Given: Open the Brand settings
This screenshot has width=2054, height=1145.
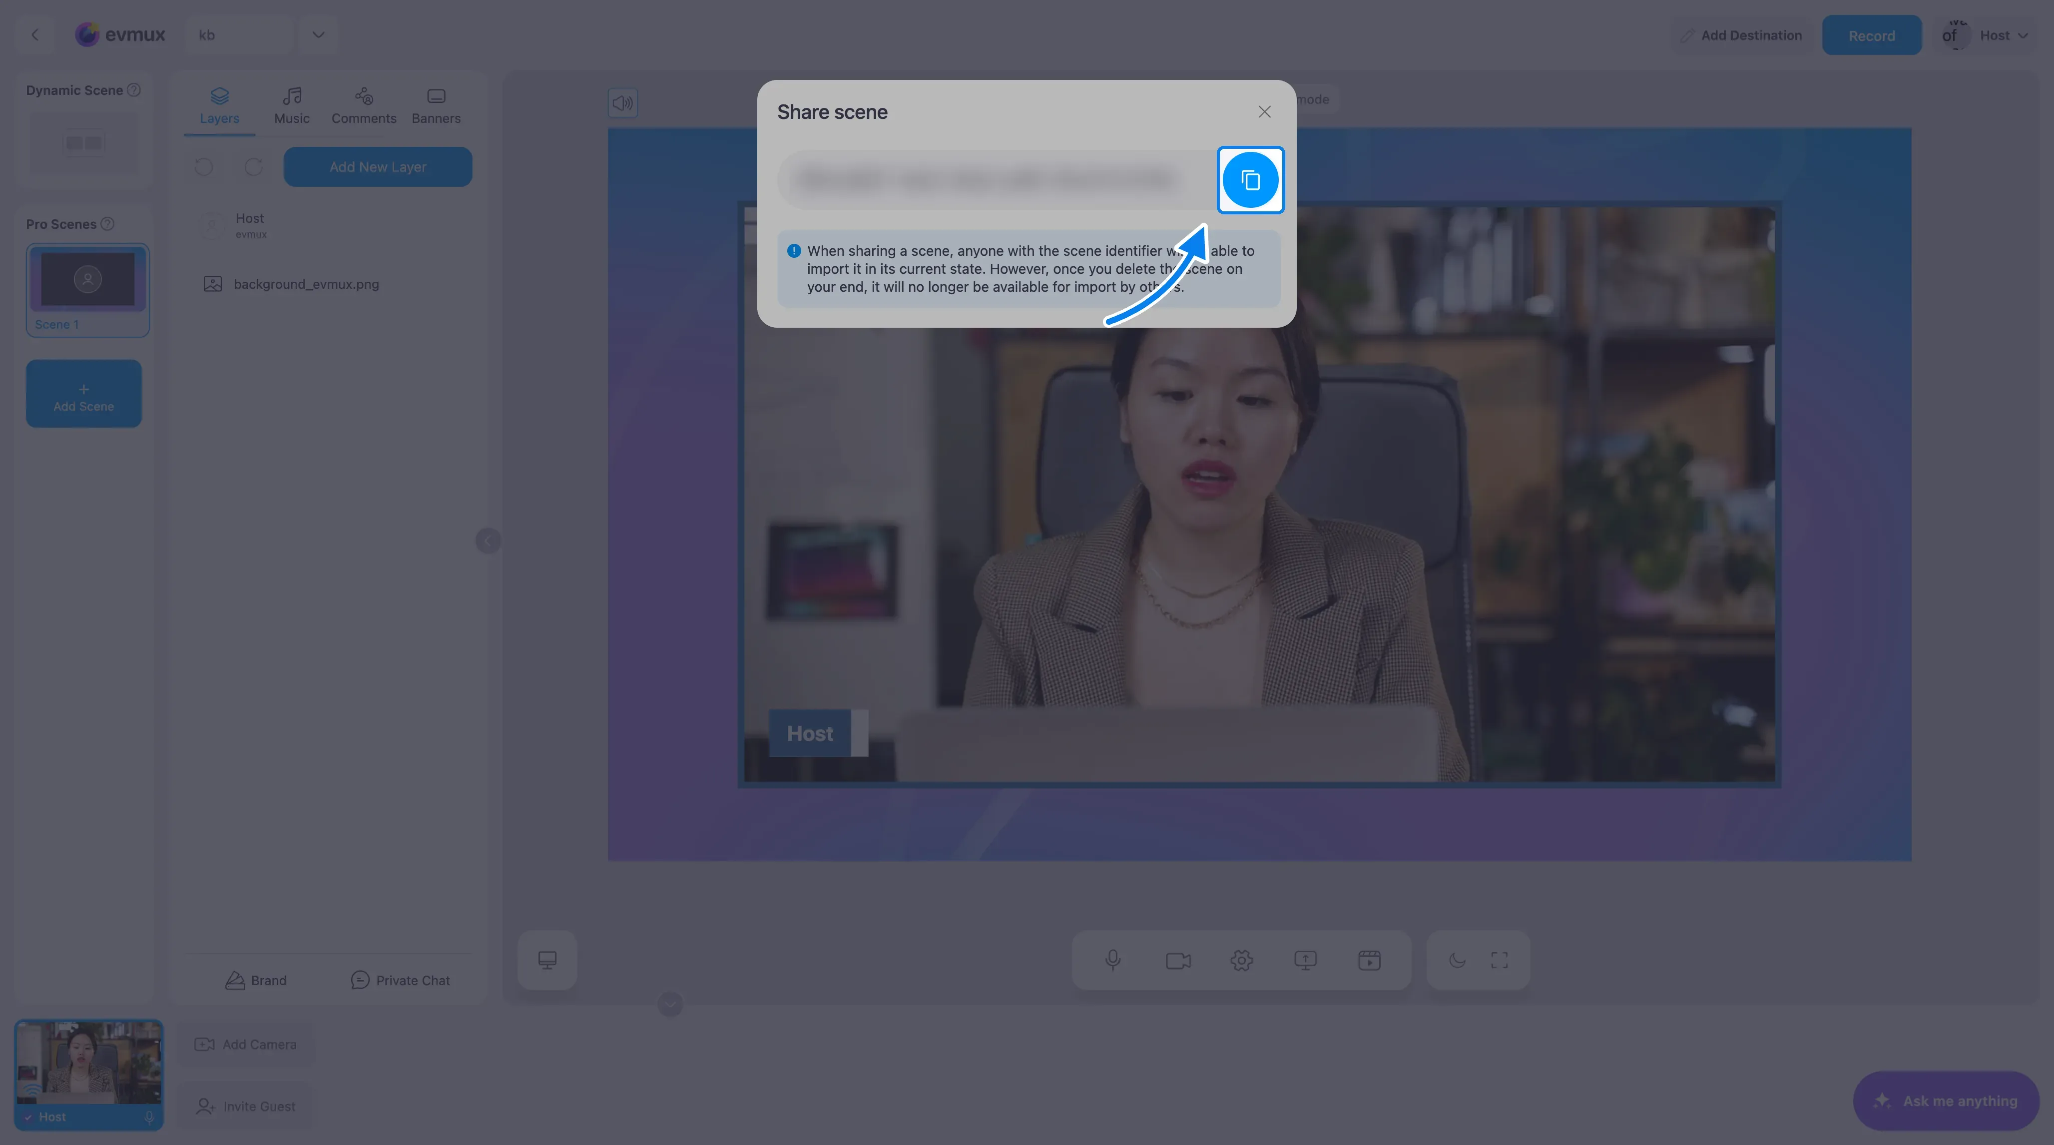Looking at the screenshot, I should pos(255,980).
